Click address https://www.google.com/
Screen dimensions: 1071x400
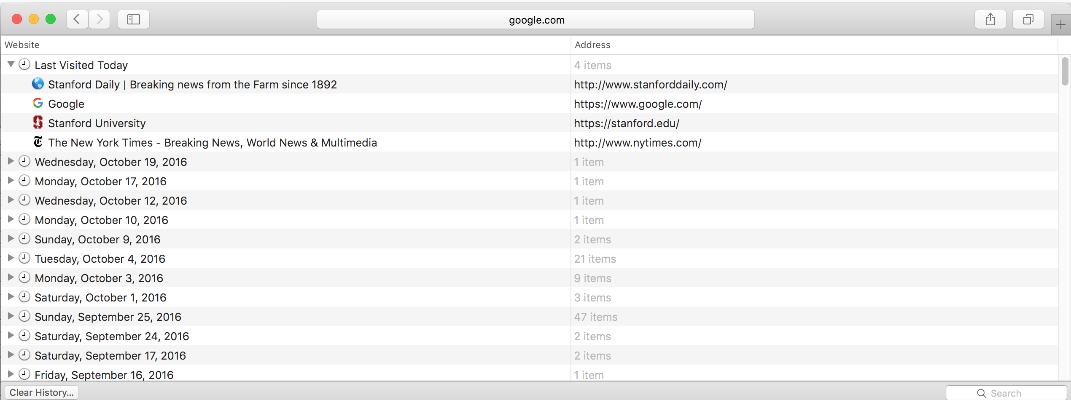(638, 104)
